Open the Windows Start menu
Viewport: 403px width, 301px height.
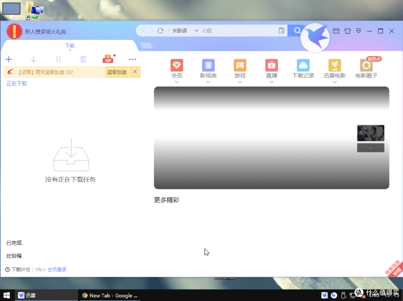(x=6, y=295)
